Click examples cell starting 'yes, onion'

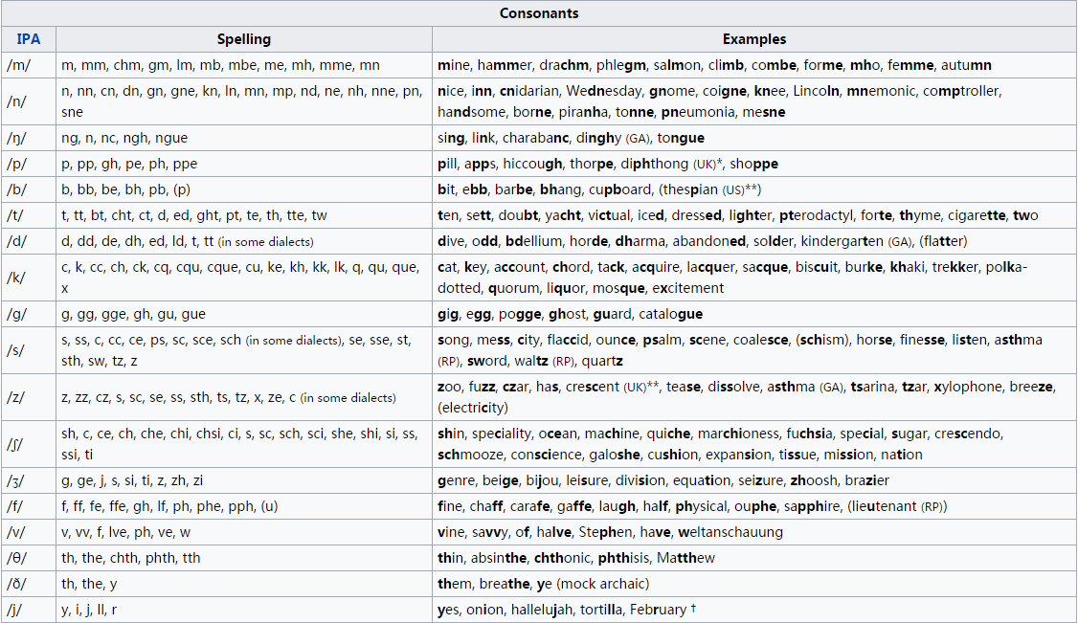click(x=754, y=610)
